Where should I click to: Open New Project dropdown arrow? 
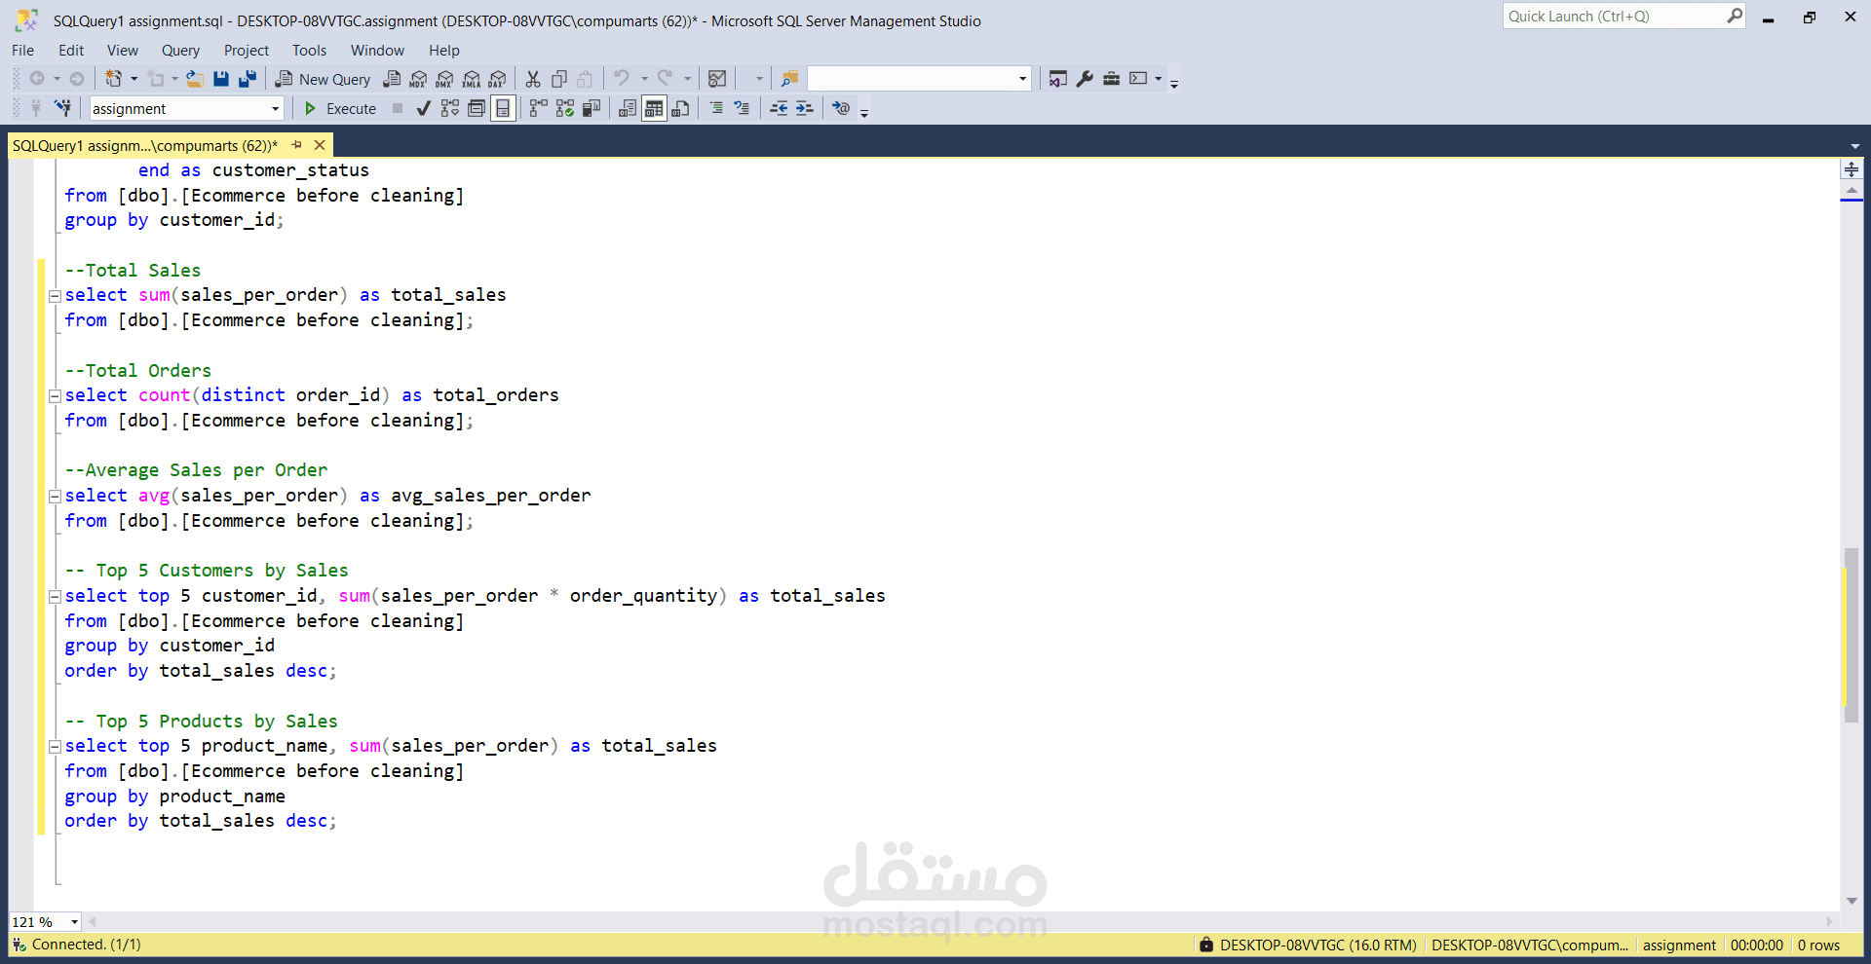tap(134, 79)
